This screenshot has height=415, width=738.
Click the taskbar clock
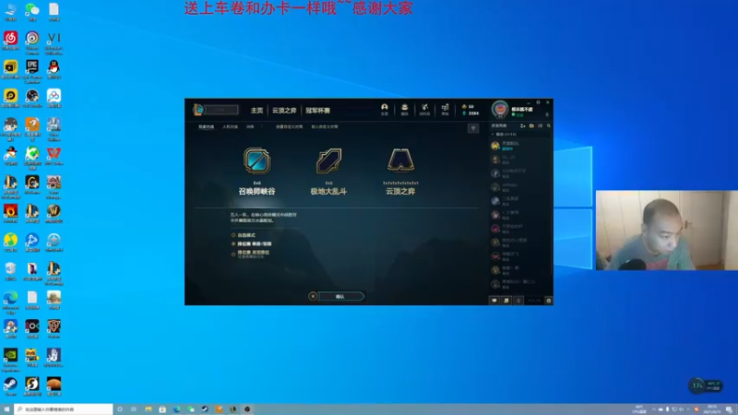click(711, 409)
